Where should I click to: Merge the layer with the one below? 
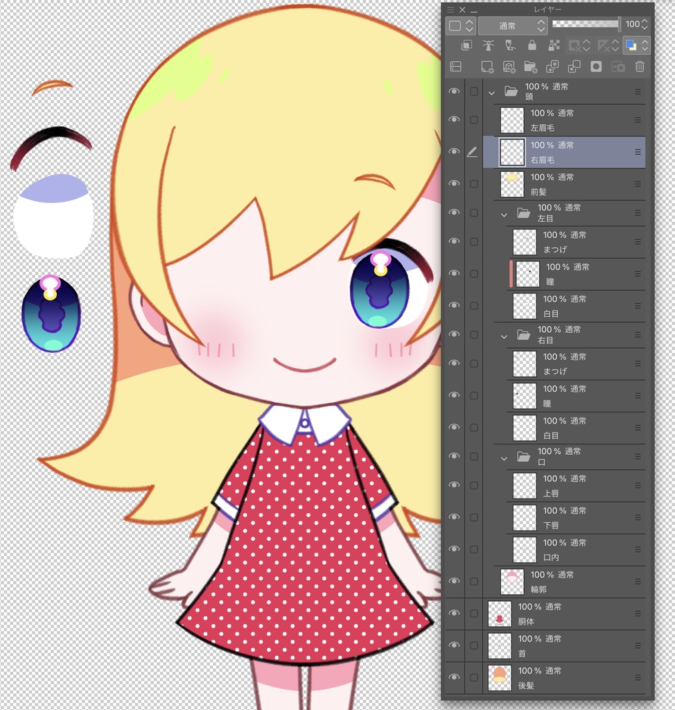[575, 67]
